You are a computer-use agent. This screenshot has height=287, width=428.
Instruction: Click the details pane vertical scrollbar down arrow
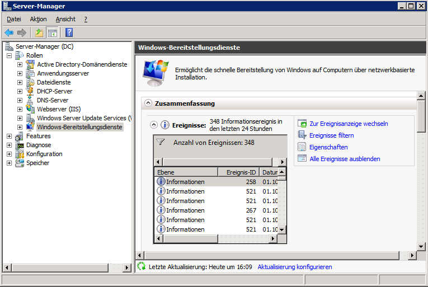421,247
